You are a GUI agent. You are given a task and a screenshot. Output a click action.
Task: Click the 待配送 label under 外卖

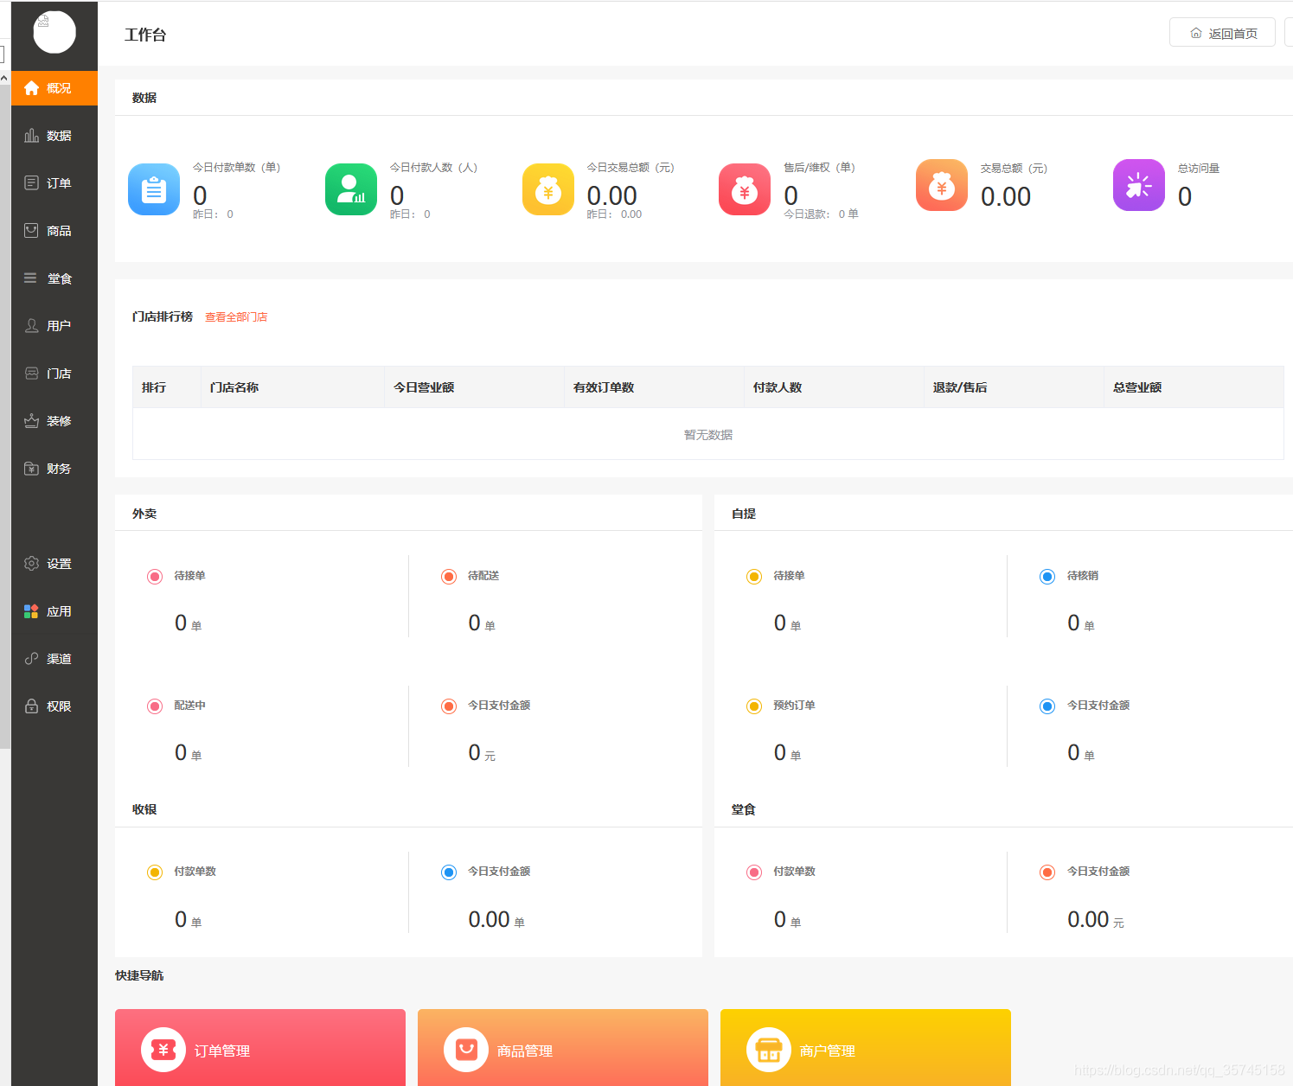[x=483, y=576]
